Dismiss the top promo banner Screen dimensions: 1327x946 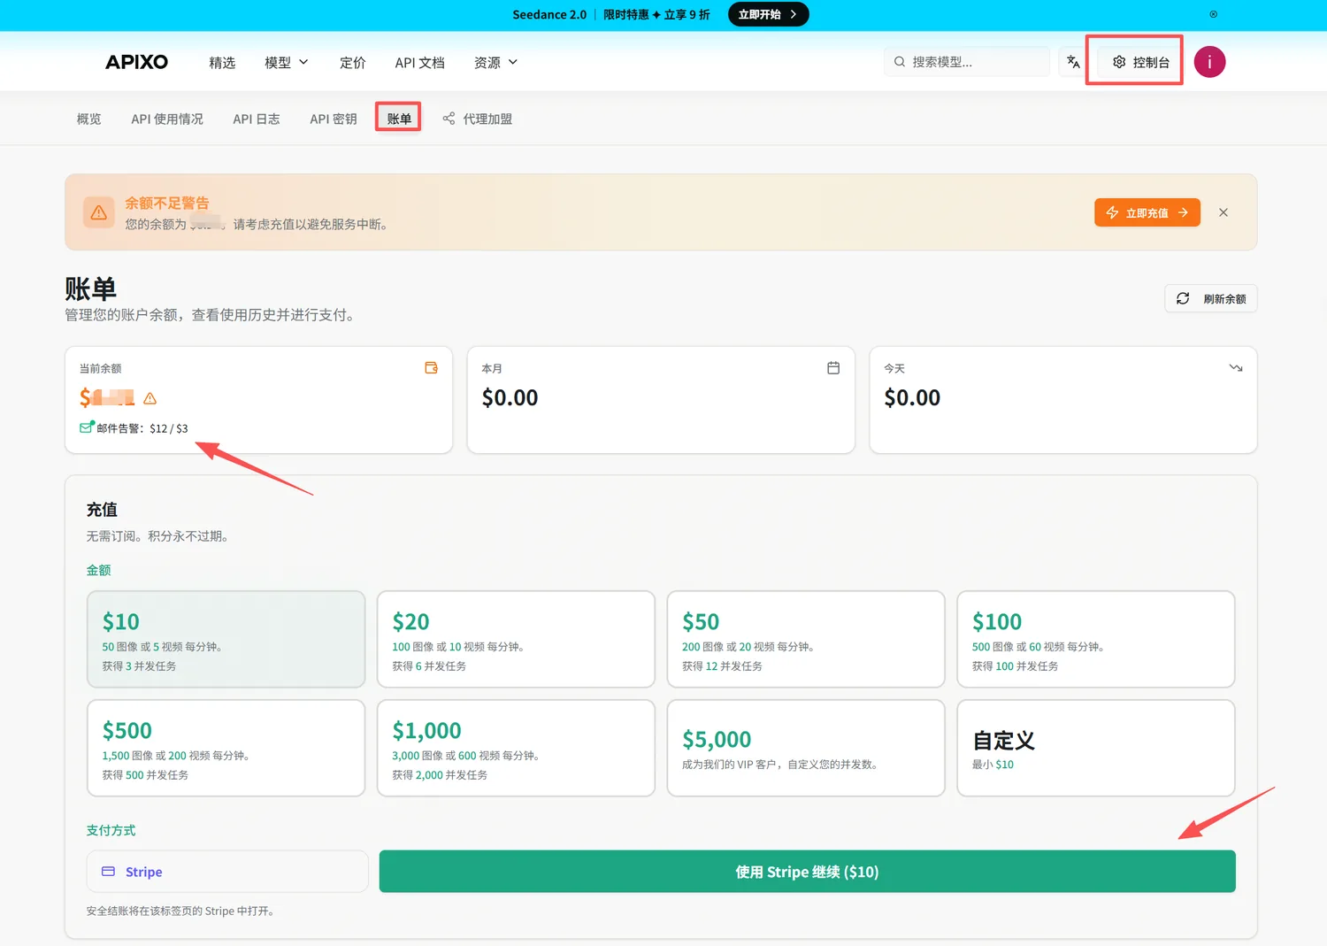coord(1213,14)
